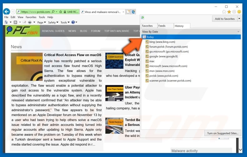This screenshot has height=157, width=247.
Task: Click the Critical Root Access article thumbnail
Action: tap(27, 67)
